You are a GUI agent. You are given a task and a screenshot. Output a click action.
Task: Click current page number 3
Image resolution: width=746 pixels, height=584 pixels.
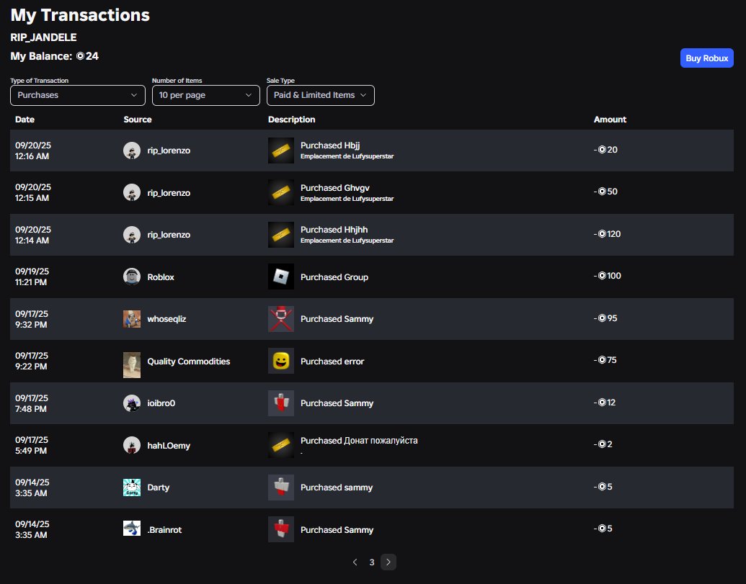coord(372,562)
